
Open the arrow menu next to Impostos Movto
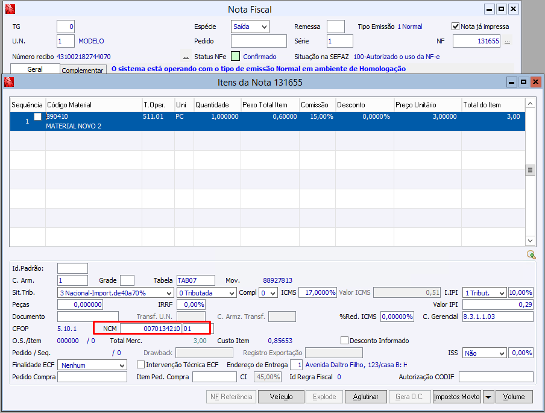pyautogui.click(x=489, y=397)
